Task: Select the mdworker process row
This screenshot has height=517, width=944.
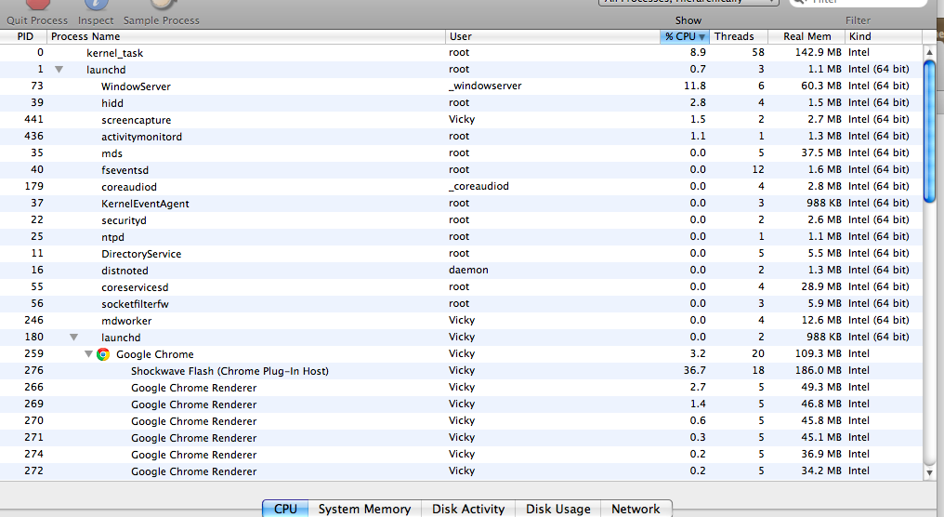Action: [x=461, y=321]
